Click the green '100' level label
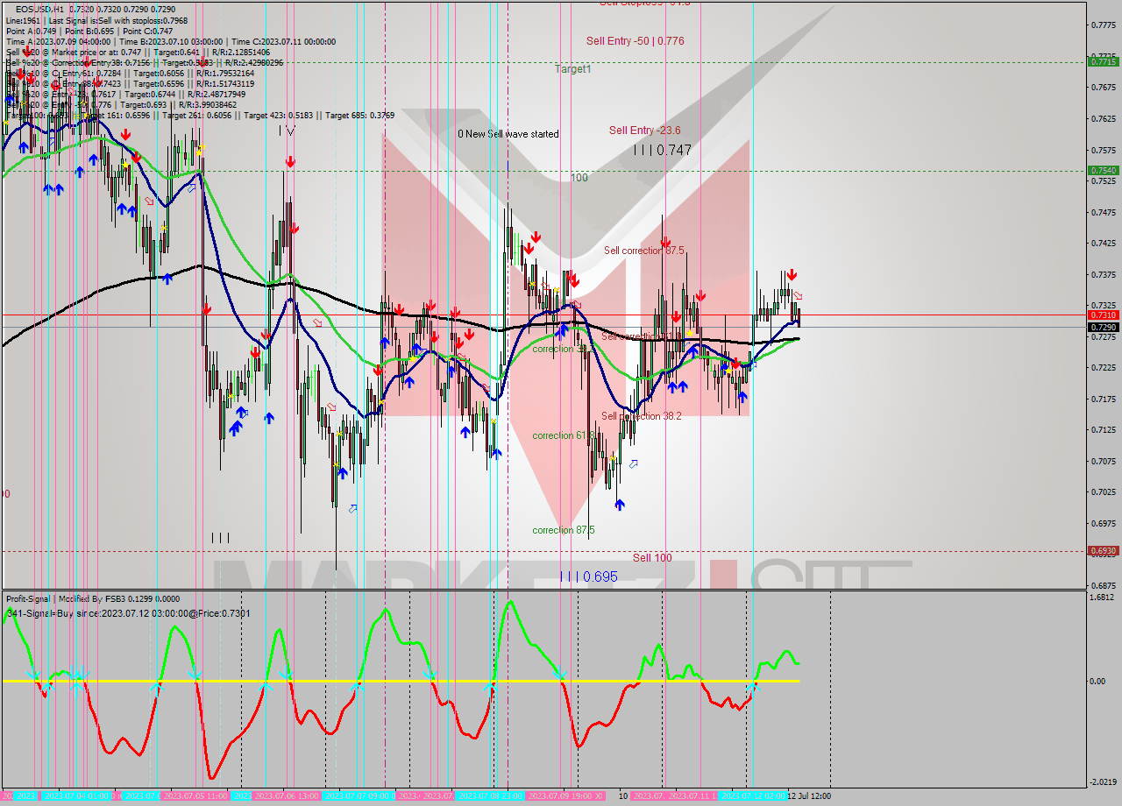 [579, 178]
